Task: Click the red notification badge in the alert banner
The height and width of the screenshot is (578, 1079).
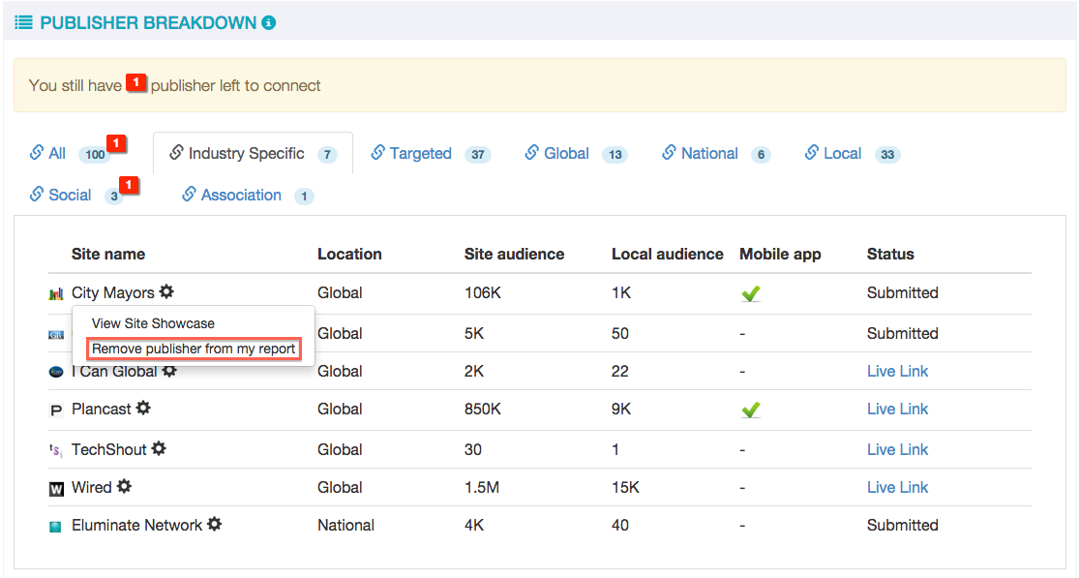Action: click(x=135, y=82)
